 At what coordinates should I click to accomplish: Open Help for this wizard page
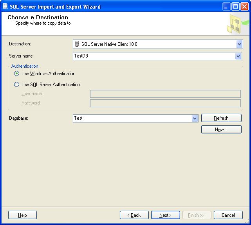(22, 215)
